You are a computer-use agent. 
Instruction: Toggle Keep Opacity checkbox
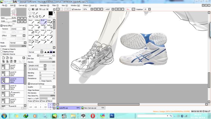pos(40,81)
